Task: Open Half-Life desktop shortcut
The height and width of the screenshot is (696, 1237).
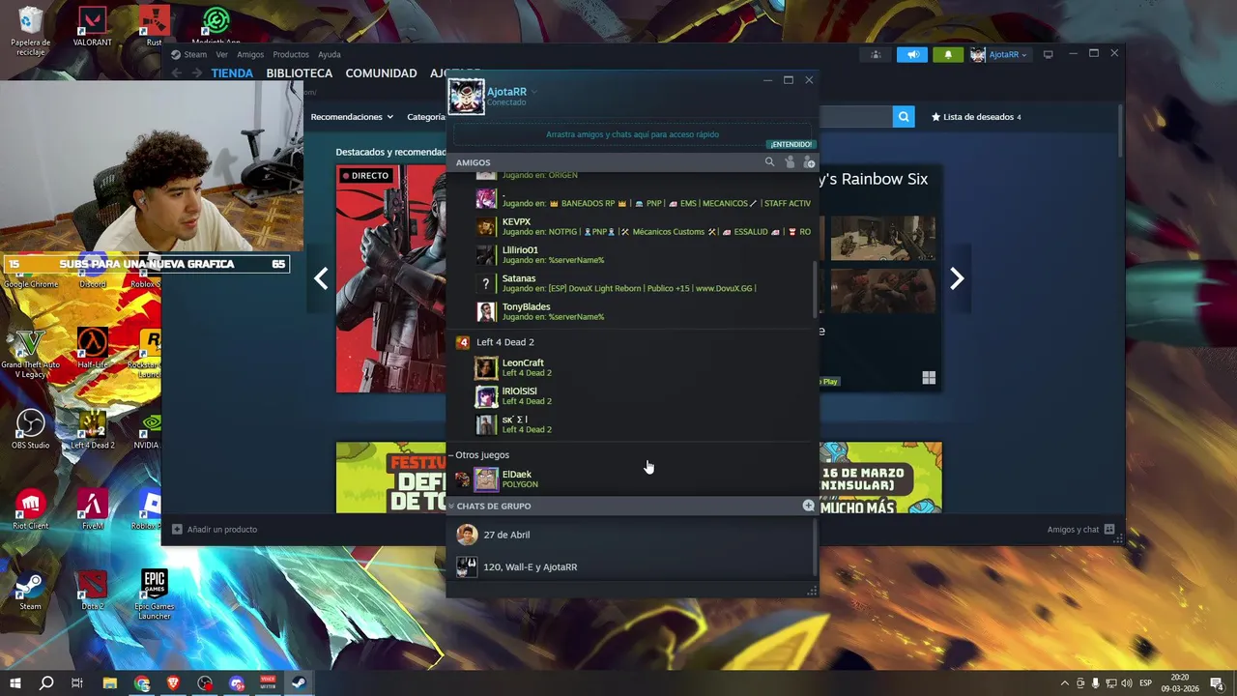Action: pos(93,348)
